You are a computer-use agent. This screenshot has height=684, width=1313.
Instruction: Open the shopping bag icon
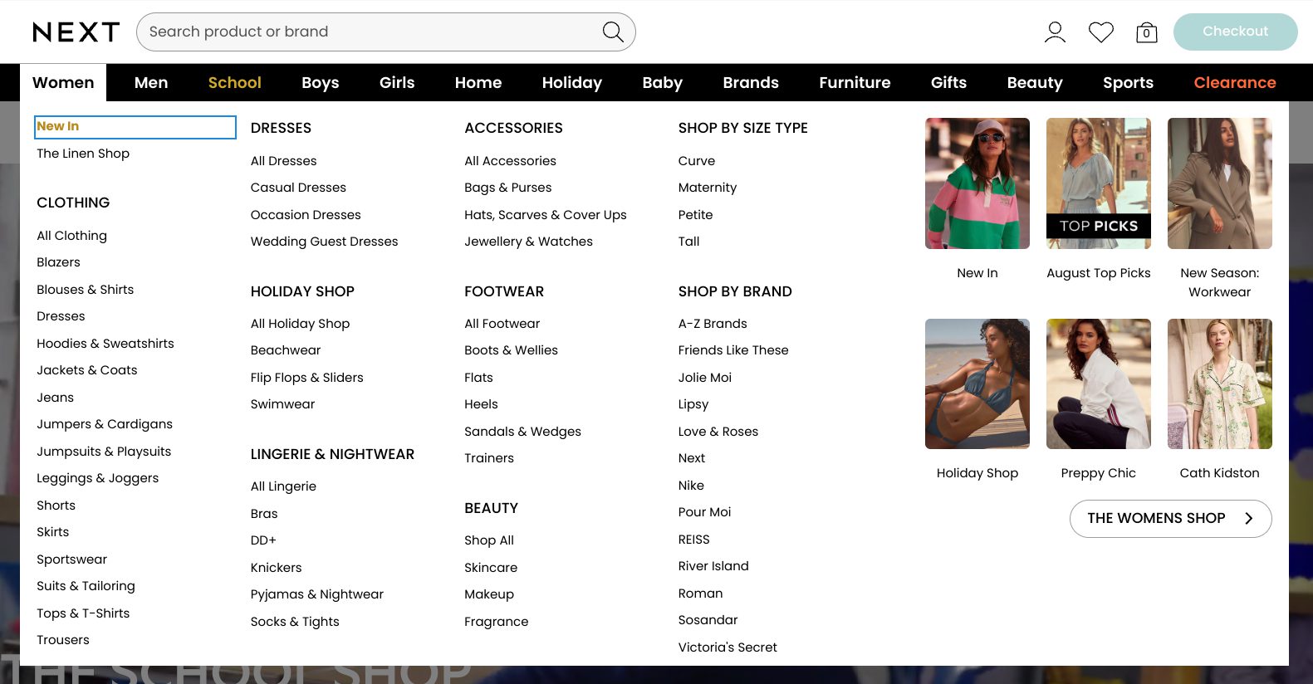click(1146, 32)
